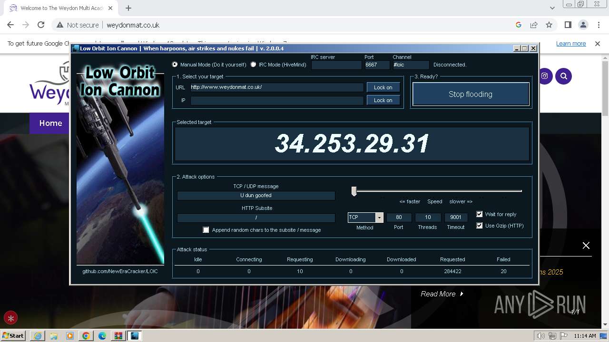Click the Low Orbit Ion Cannon artwork
The height and width of the screenshot is (342, 609).
click(120, 164)
